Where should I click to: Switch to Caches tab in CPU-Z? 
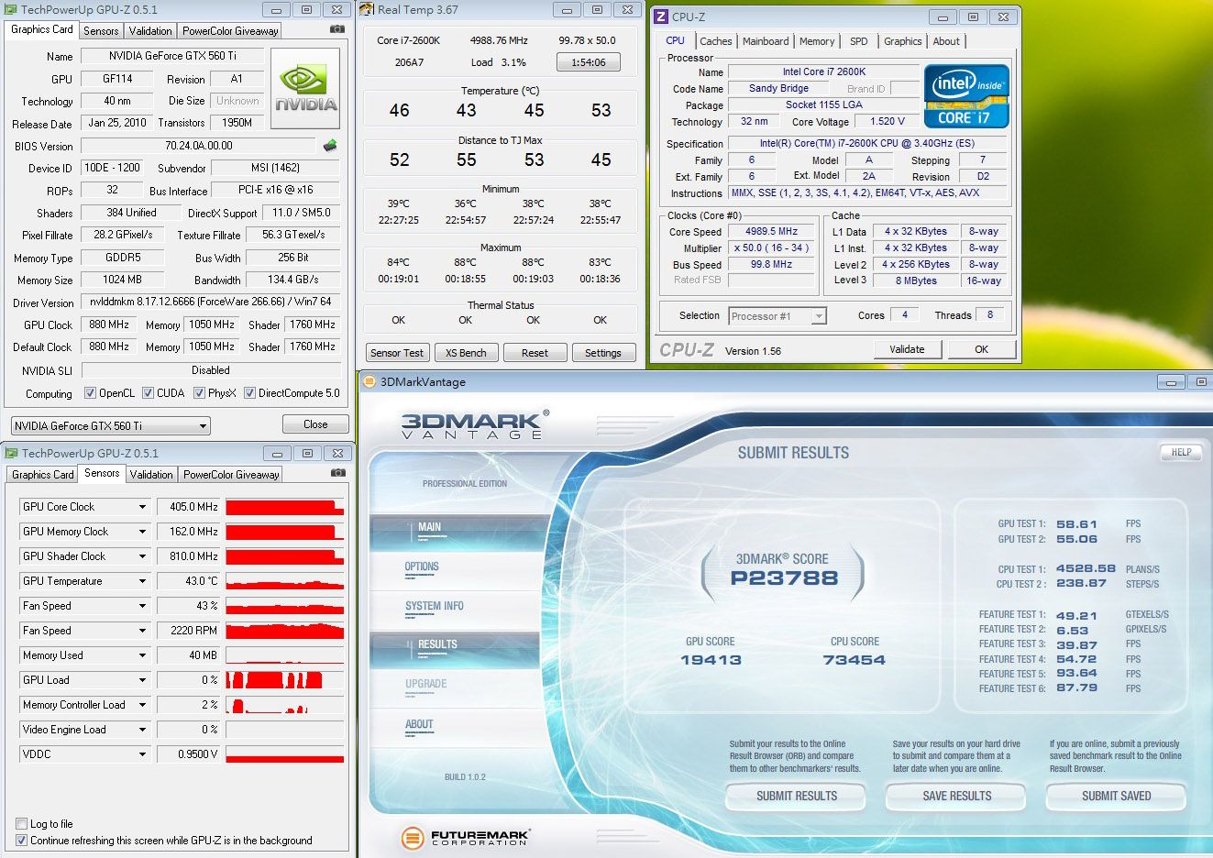tap(715, 41)
